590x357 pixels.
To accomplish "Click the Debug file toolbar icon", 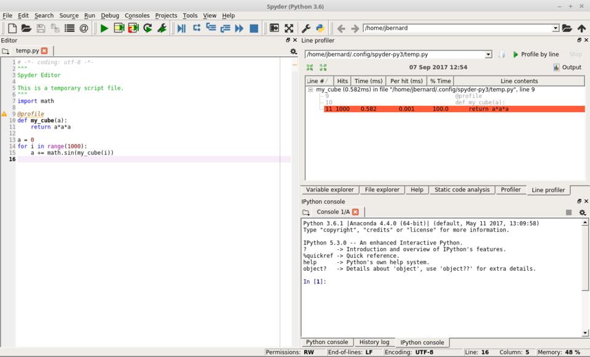I will coord(181,28).
